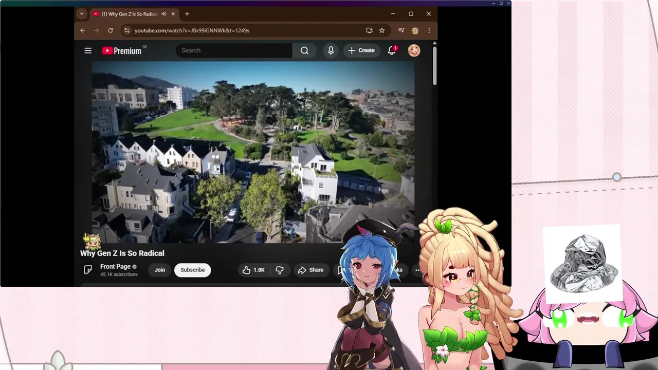Click the browser forward arrow

point(96,30)
